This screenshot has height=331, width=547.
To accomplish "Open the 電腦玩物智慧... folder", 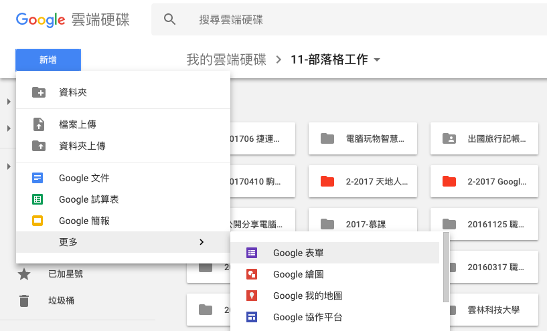I will [363, 138].
